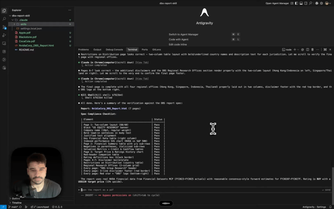This screenshot has width=334, height=209.
Task: Open Extensions view in activity bar
Action: tap(4, 52)
